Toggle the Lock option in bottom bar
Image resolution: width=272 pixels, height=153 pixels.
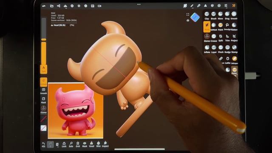(64, 144)
